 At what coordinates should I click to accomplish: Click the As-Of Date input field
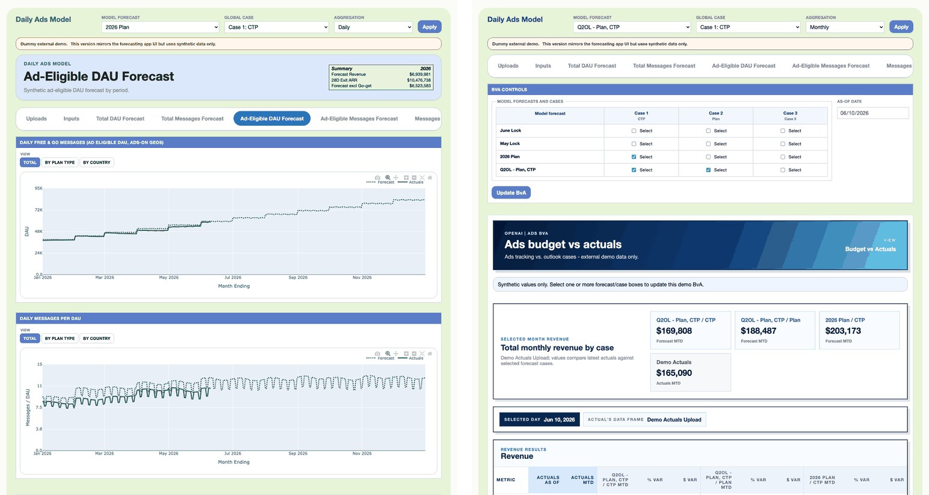click(x=872, y=113)
